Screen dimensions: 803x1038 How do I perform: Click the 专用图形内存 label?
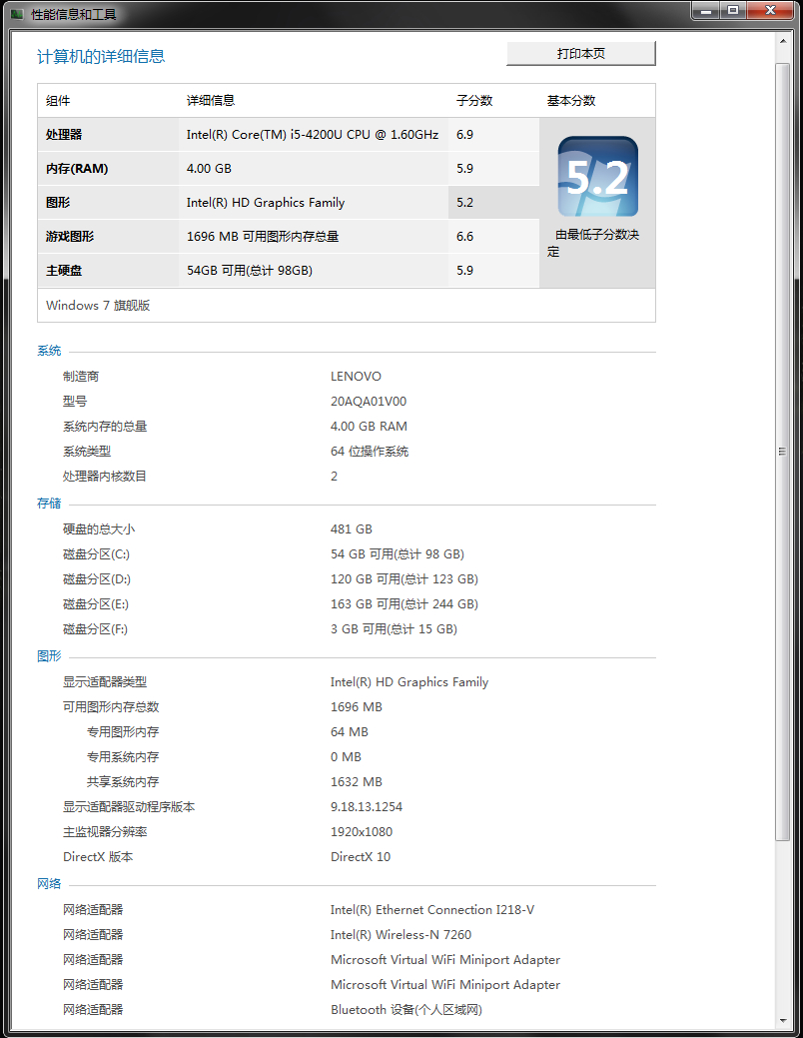[x=123, y=732]
